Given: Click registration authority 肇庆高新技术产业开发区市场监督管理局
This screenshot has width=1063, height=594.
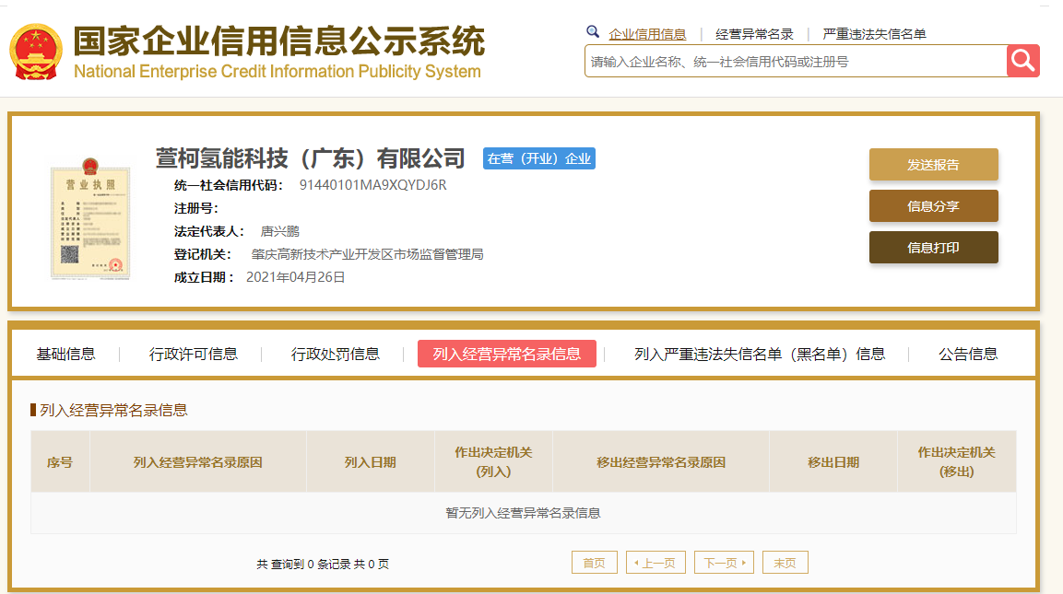Looking at the screenshot, I should pyautogui.click(x=368, y=255).
